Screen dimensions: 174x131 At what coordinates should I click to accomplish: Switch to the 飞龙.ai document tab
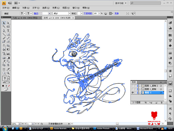pyautogui.click(x=26, y=18)
